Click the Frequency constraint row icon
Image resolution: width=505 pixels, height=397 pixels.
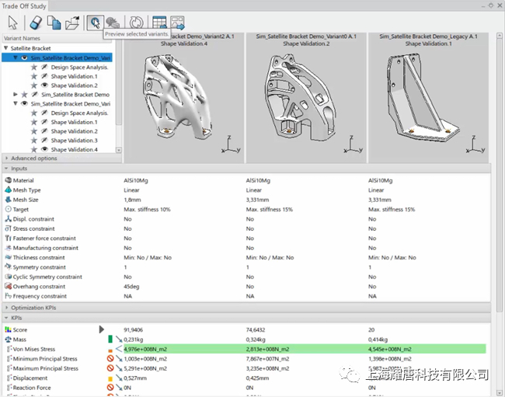point(8,296)
